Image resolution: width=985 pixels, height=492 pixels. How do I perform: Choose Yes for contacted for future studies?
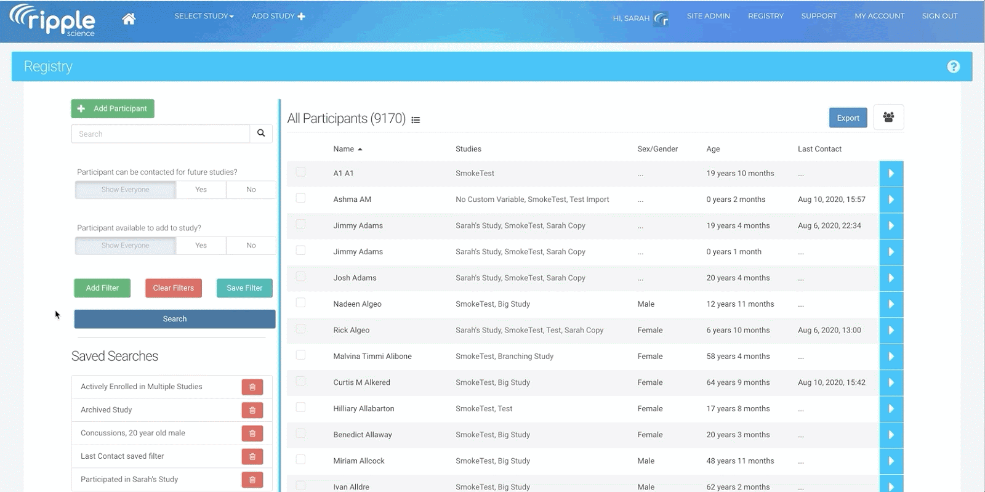(201, 190)
